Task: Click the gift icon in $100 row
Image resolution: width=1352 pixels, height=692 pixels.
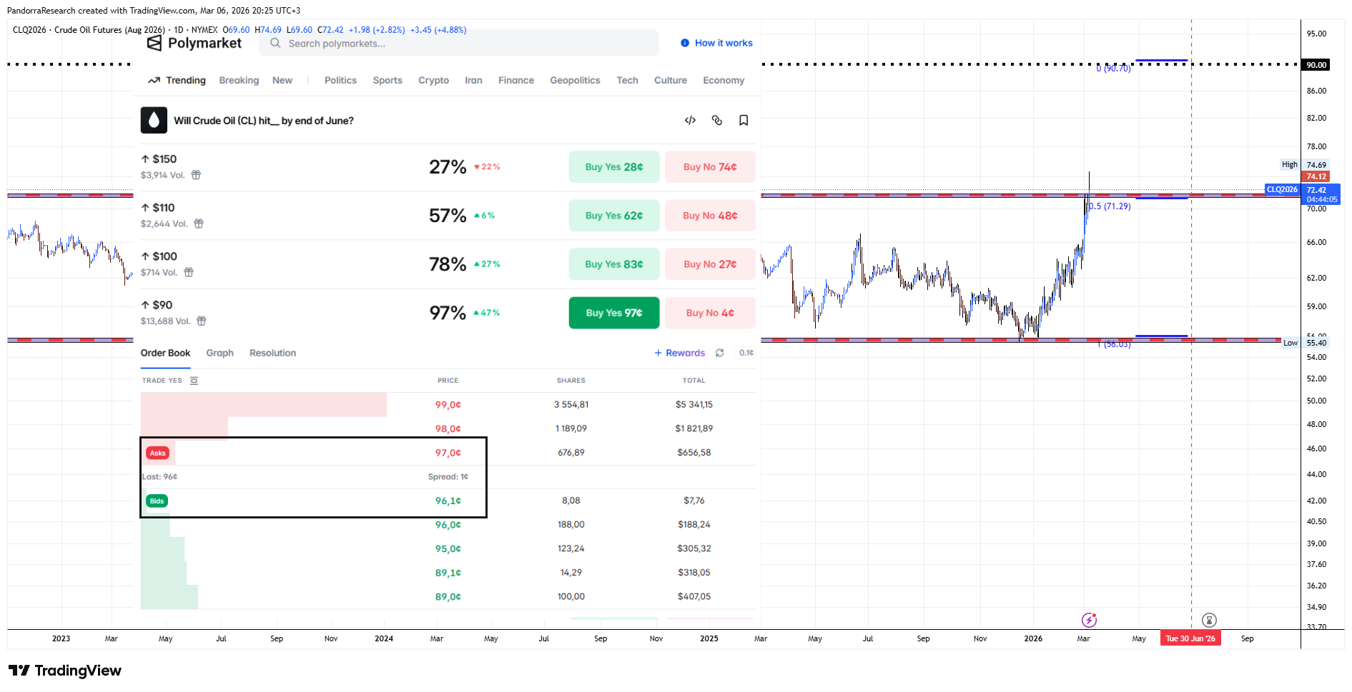Action: pos(189,272)
